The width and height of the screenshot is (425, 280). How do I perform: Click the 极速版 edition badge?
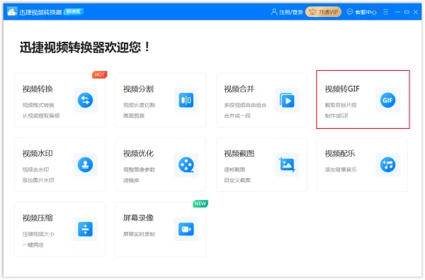click(74, 11)
